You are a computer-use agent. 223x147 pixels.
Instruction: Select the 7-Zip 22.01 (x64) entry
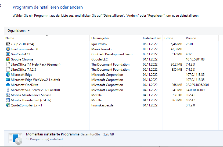click(22, 44)
